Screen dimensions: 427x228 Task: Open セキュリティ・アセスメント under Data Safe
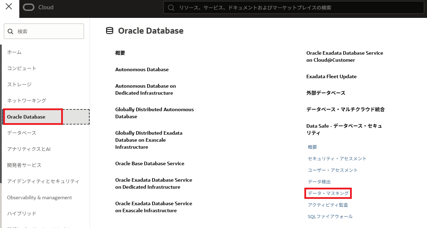click(337, 159)
